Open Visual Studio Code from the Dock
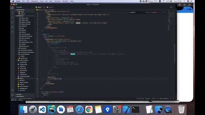The width and height of the screenshot is (205, 115). point(42,109)
